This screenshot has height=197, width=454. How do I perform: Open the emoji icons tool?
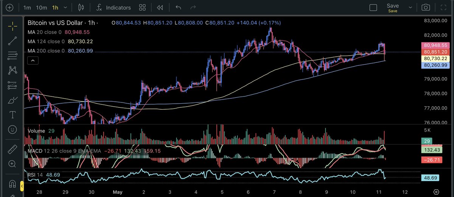(12, 130)
